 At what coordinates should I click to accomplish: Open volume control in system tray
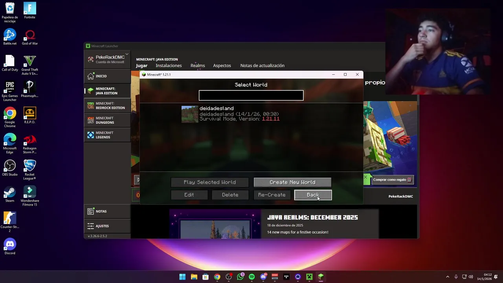pyautogui.click(x=471, y=277)
